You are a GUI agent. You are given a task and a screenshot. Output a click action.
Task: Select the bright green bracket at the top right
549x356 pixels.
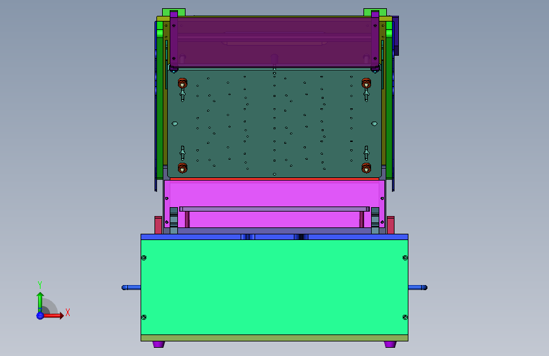[x=375, y=13]
